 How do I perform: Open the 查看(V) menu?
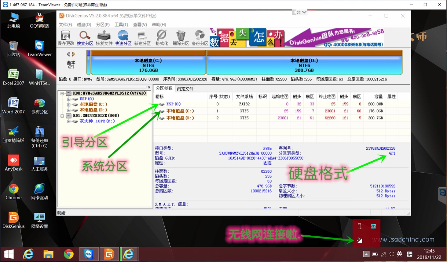click(140, 24)
